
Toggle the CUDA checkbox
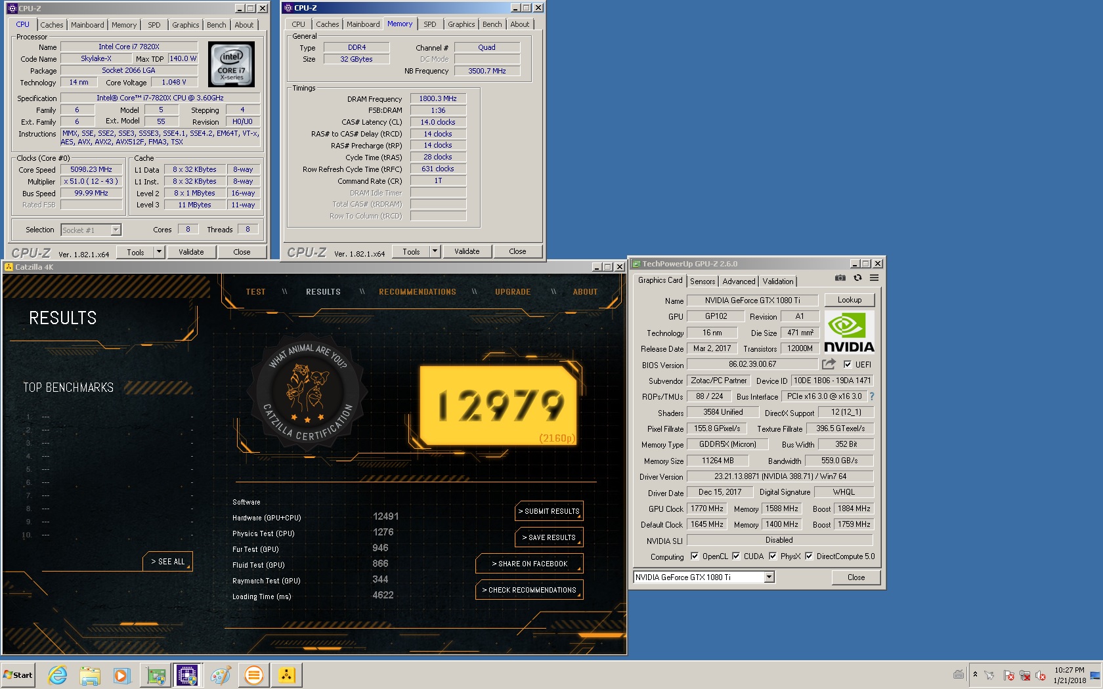tap(736, 556)
